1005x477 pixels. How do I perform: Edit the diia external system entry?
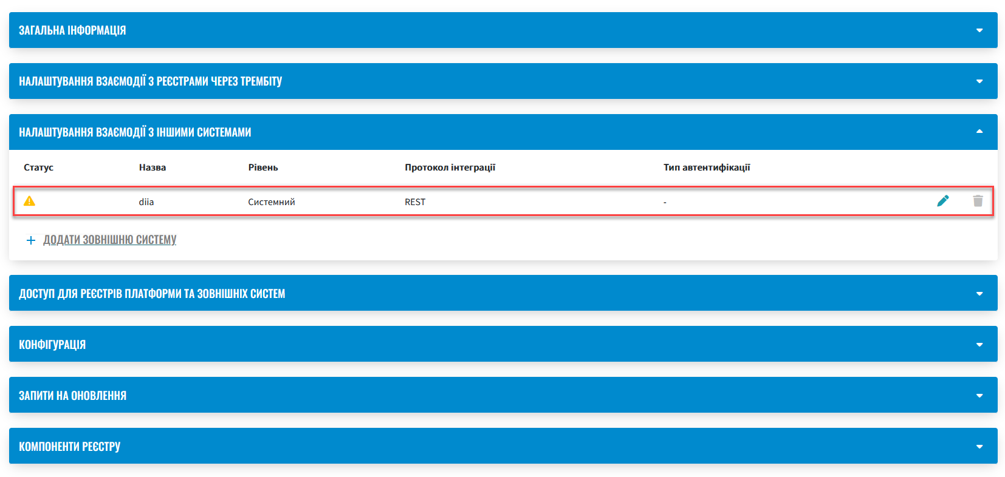tap(943, 201)
